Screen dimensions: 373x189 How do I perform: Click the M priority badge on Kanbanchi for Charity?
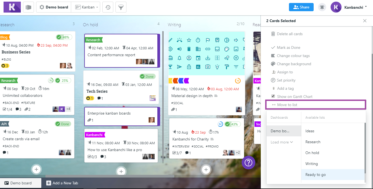[220, 124]
